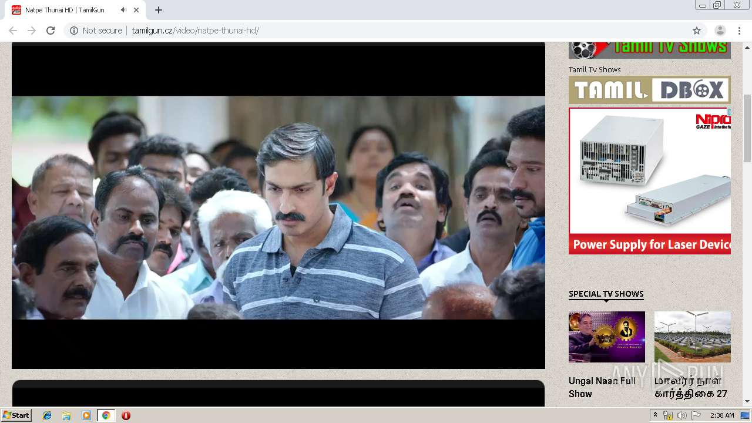
Task: Follow the Tamil Tv Shows text link
Action: click(x=595, y=69)
